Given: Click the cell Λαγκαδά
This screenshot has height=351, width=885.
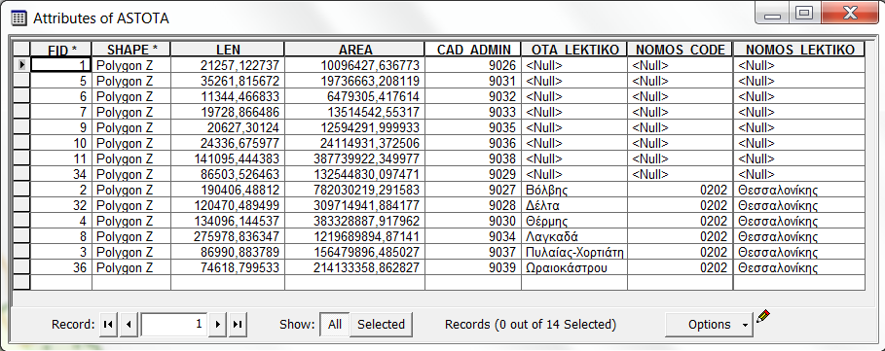Looking at the screenshot, I should [574, 236].
